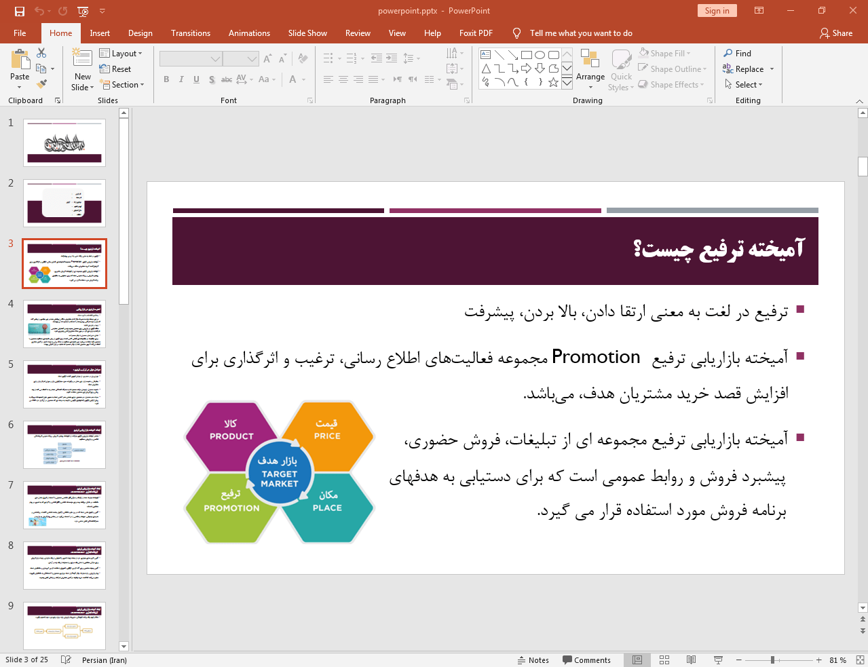Click the zoom in plus button
Viewport: 868px width, 667px height.
pos(819,660)
